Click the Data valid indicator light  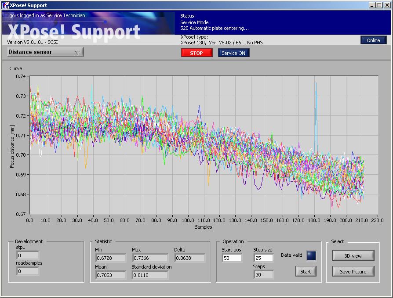[311, 256]
